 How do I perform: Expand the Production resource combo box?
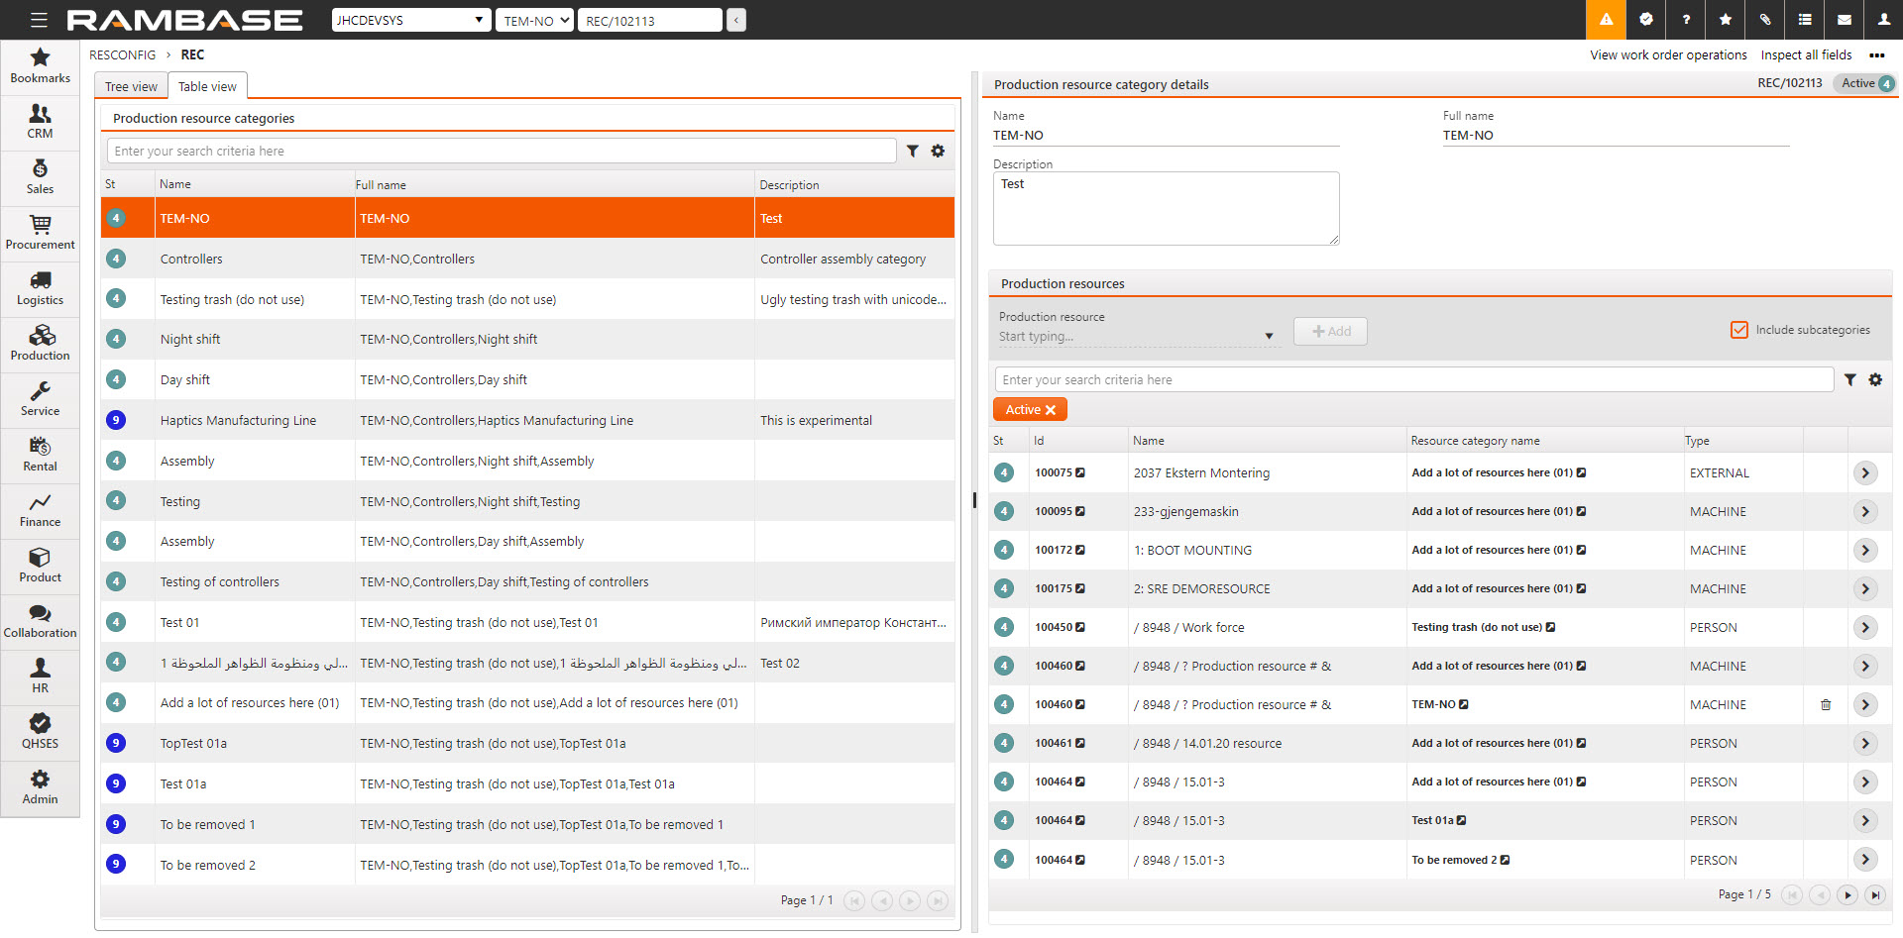[1269, 337]
